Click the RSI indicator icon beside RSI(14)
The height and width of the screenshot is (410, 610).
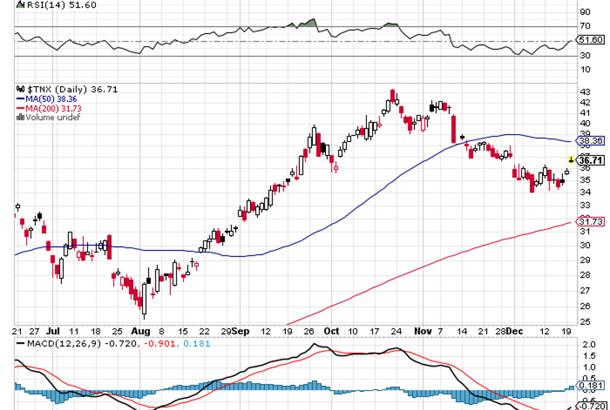[20, 6]
